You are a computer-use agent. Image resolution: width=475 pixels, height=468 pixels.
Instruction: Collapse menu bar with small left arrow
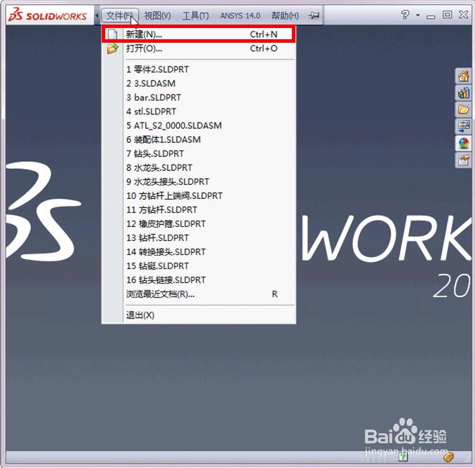97,15
